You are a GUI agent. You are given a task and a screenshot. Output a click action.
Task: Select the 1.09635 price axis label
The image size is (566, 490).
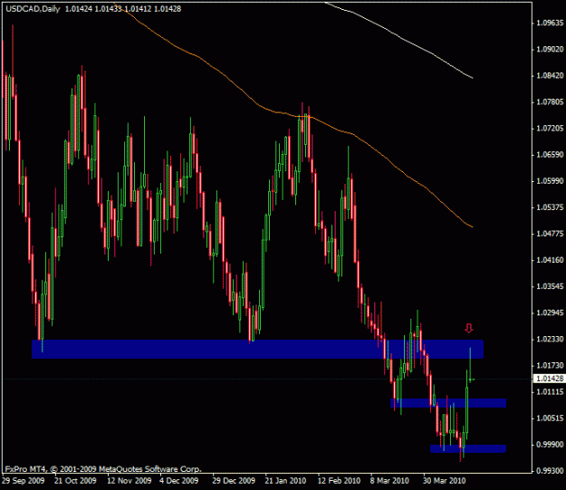point(550,24)
